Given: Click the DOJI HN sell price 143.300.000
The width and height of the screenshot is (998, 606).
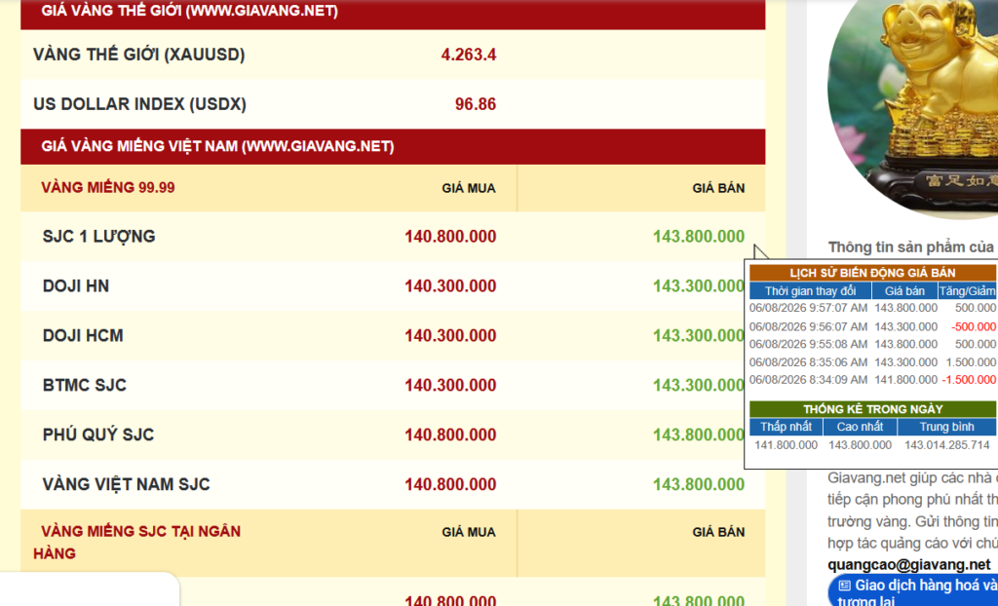Looking at the screenshot, I should pyautogui.click(x=698, y=286).
